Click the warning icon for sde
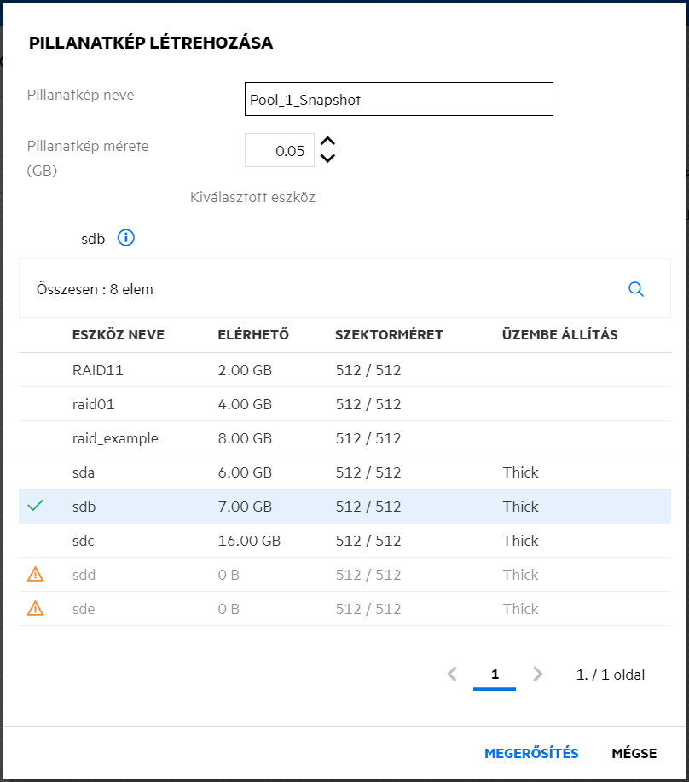 [35, 609]
